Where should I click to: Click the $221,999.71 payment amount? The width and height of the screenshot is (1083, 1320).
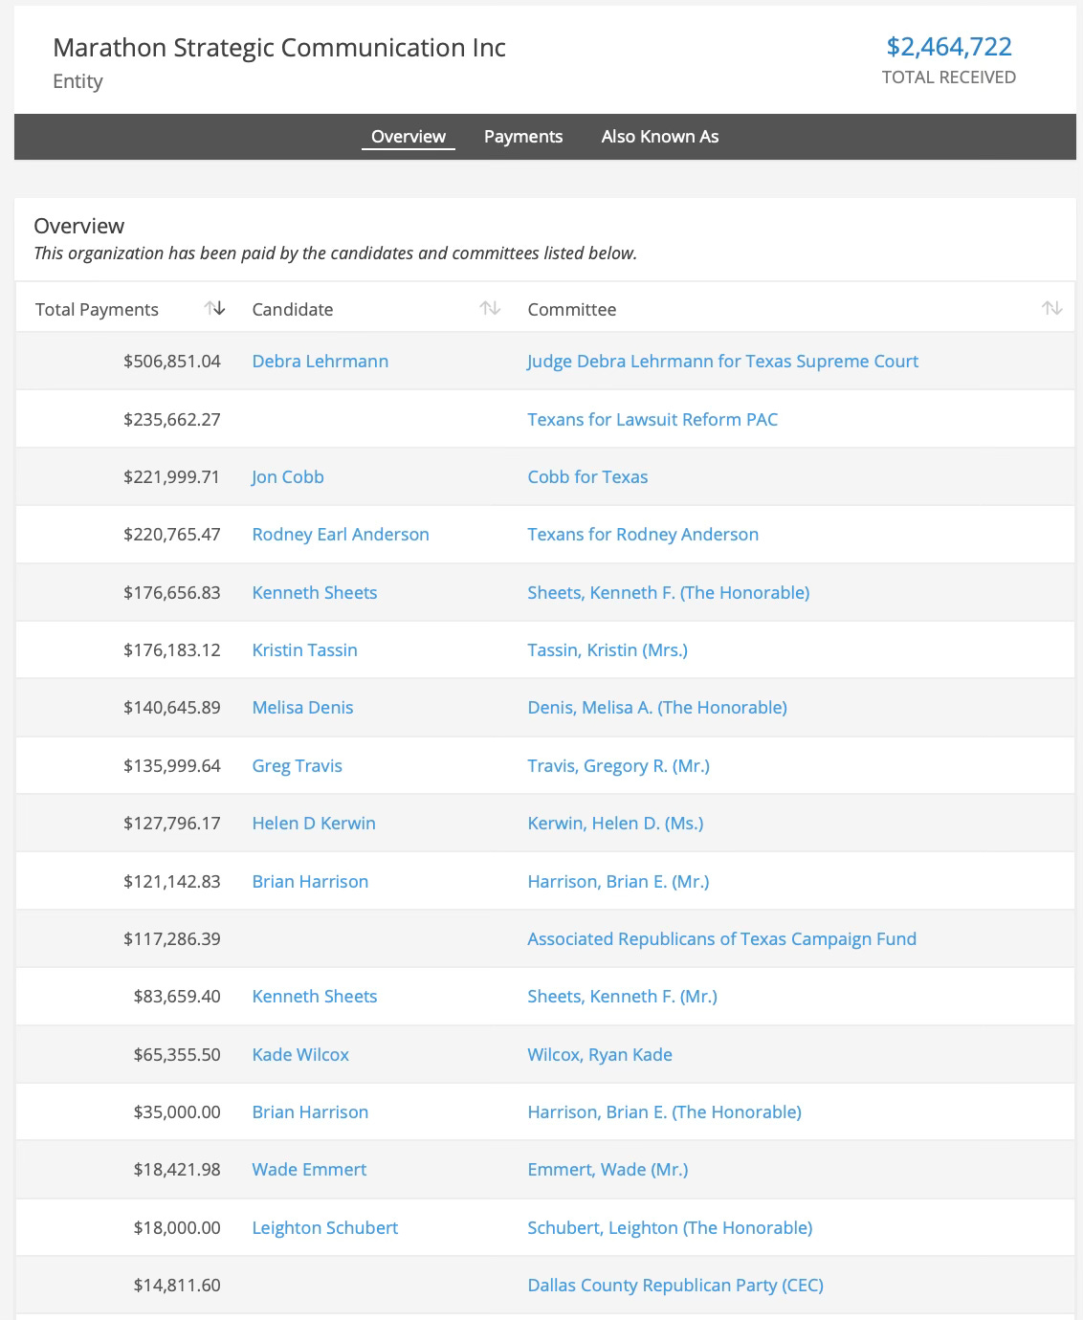[x=172, y=476]
